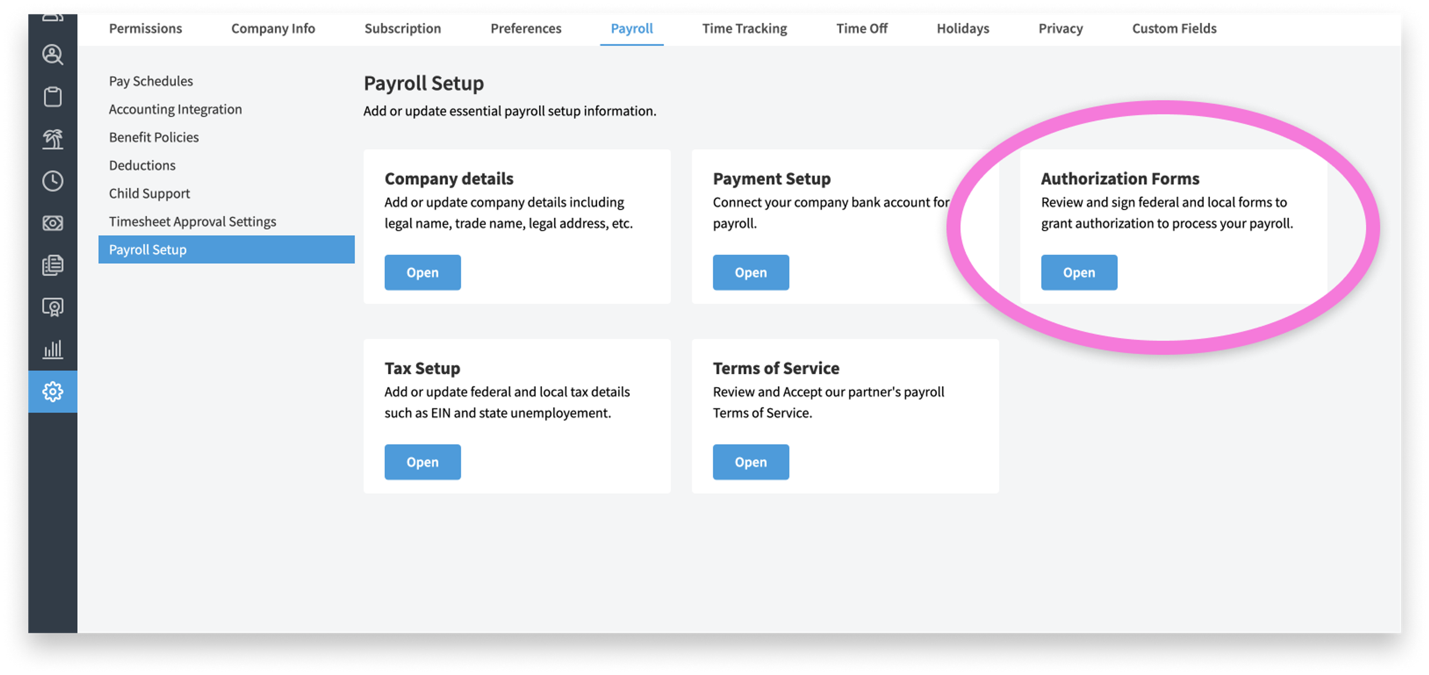
Task: Click the Tax Setup card title
Action: (422, 368)
